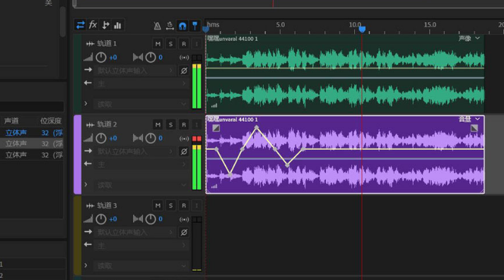Invert polarity on 轨道 2
Viewport: 504px width, 280px height.
pos(184,151)
